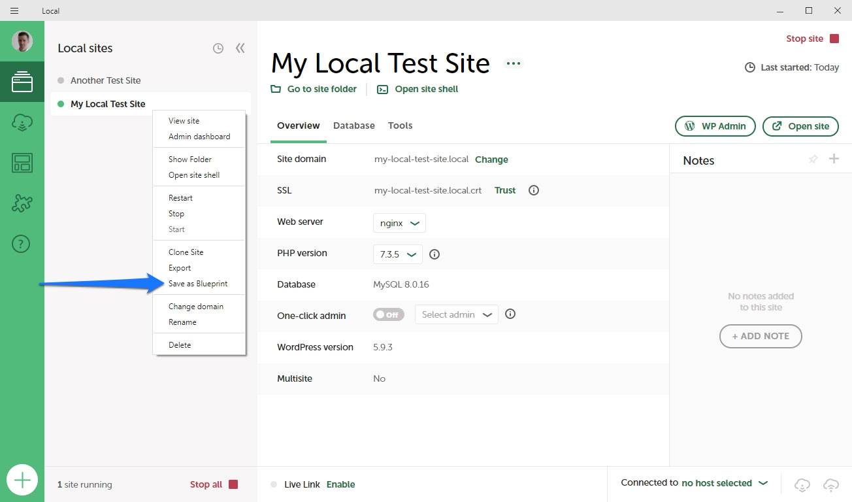Click Stop site text at top right
Image resolution: width=852 pixels, height=502 pixels.
click(804, 39)
